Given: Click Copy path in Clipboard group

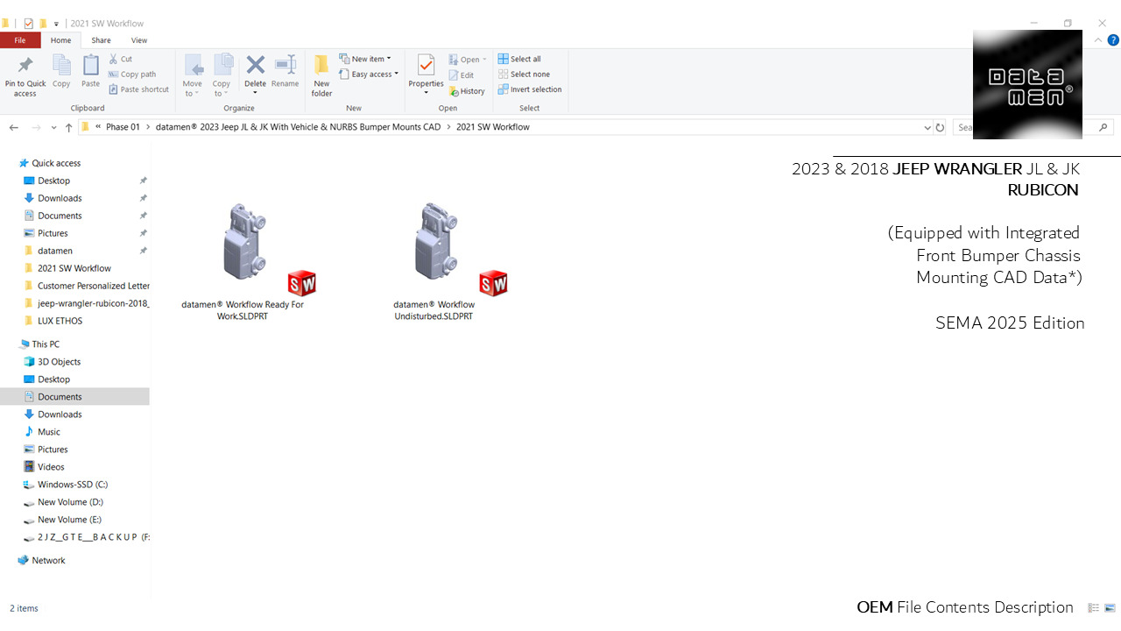Looking at the screenshot, I should click(x=132, y=74).
